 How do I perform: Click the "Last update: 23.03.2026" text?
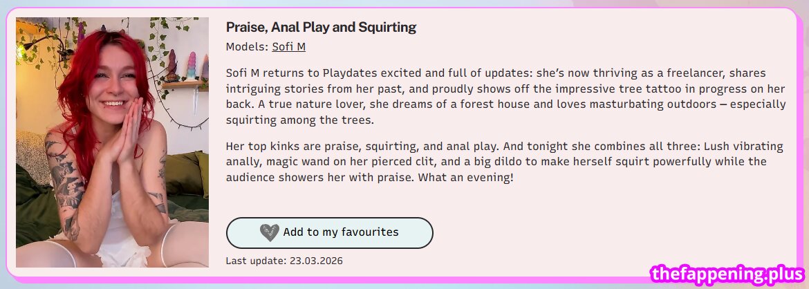pyautogui.click(x=284, y=261)
